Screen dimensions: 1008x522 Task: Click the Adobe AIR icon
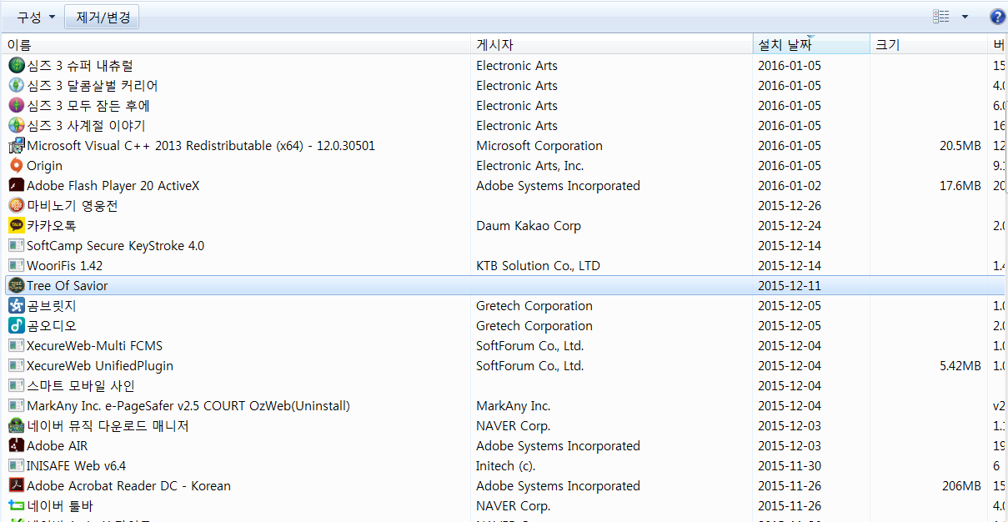[x=17, y=445]
